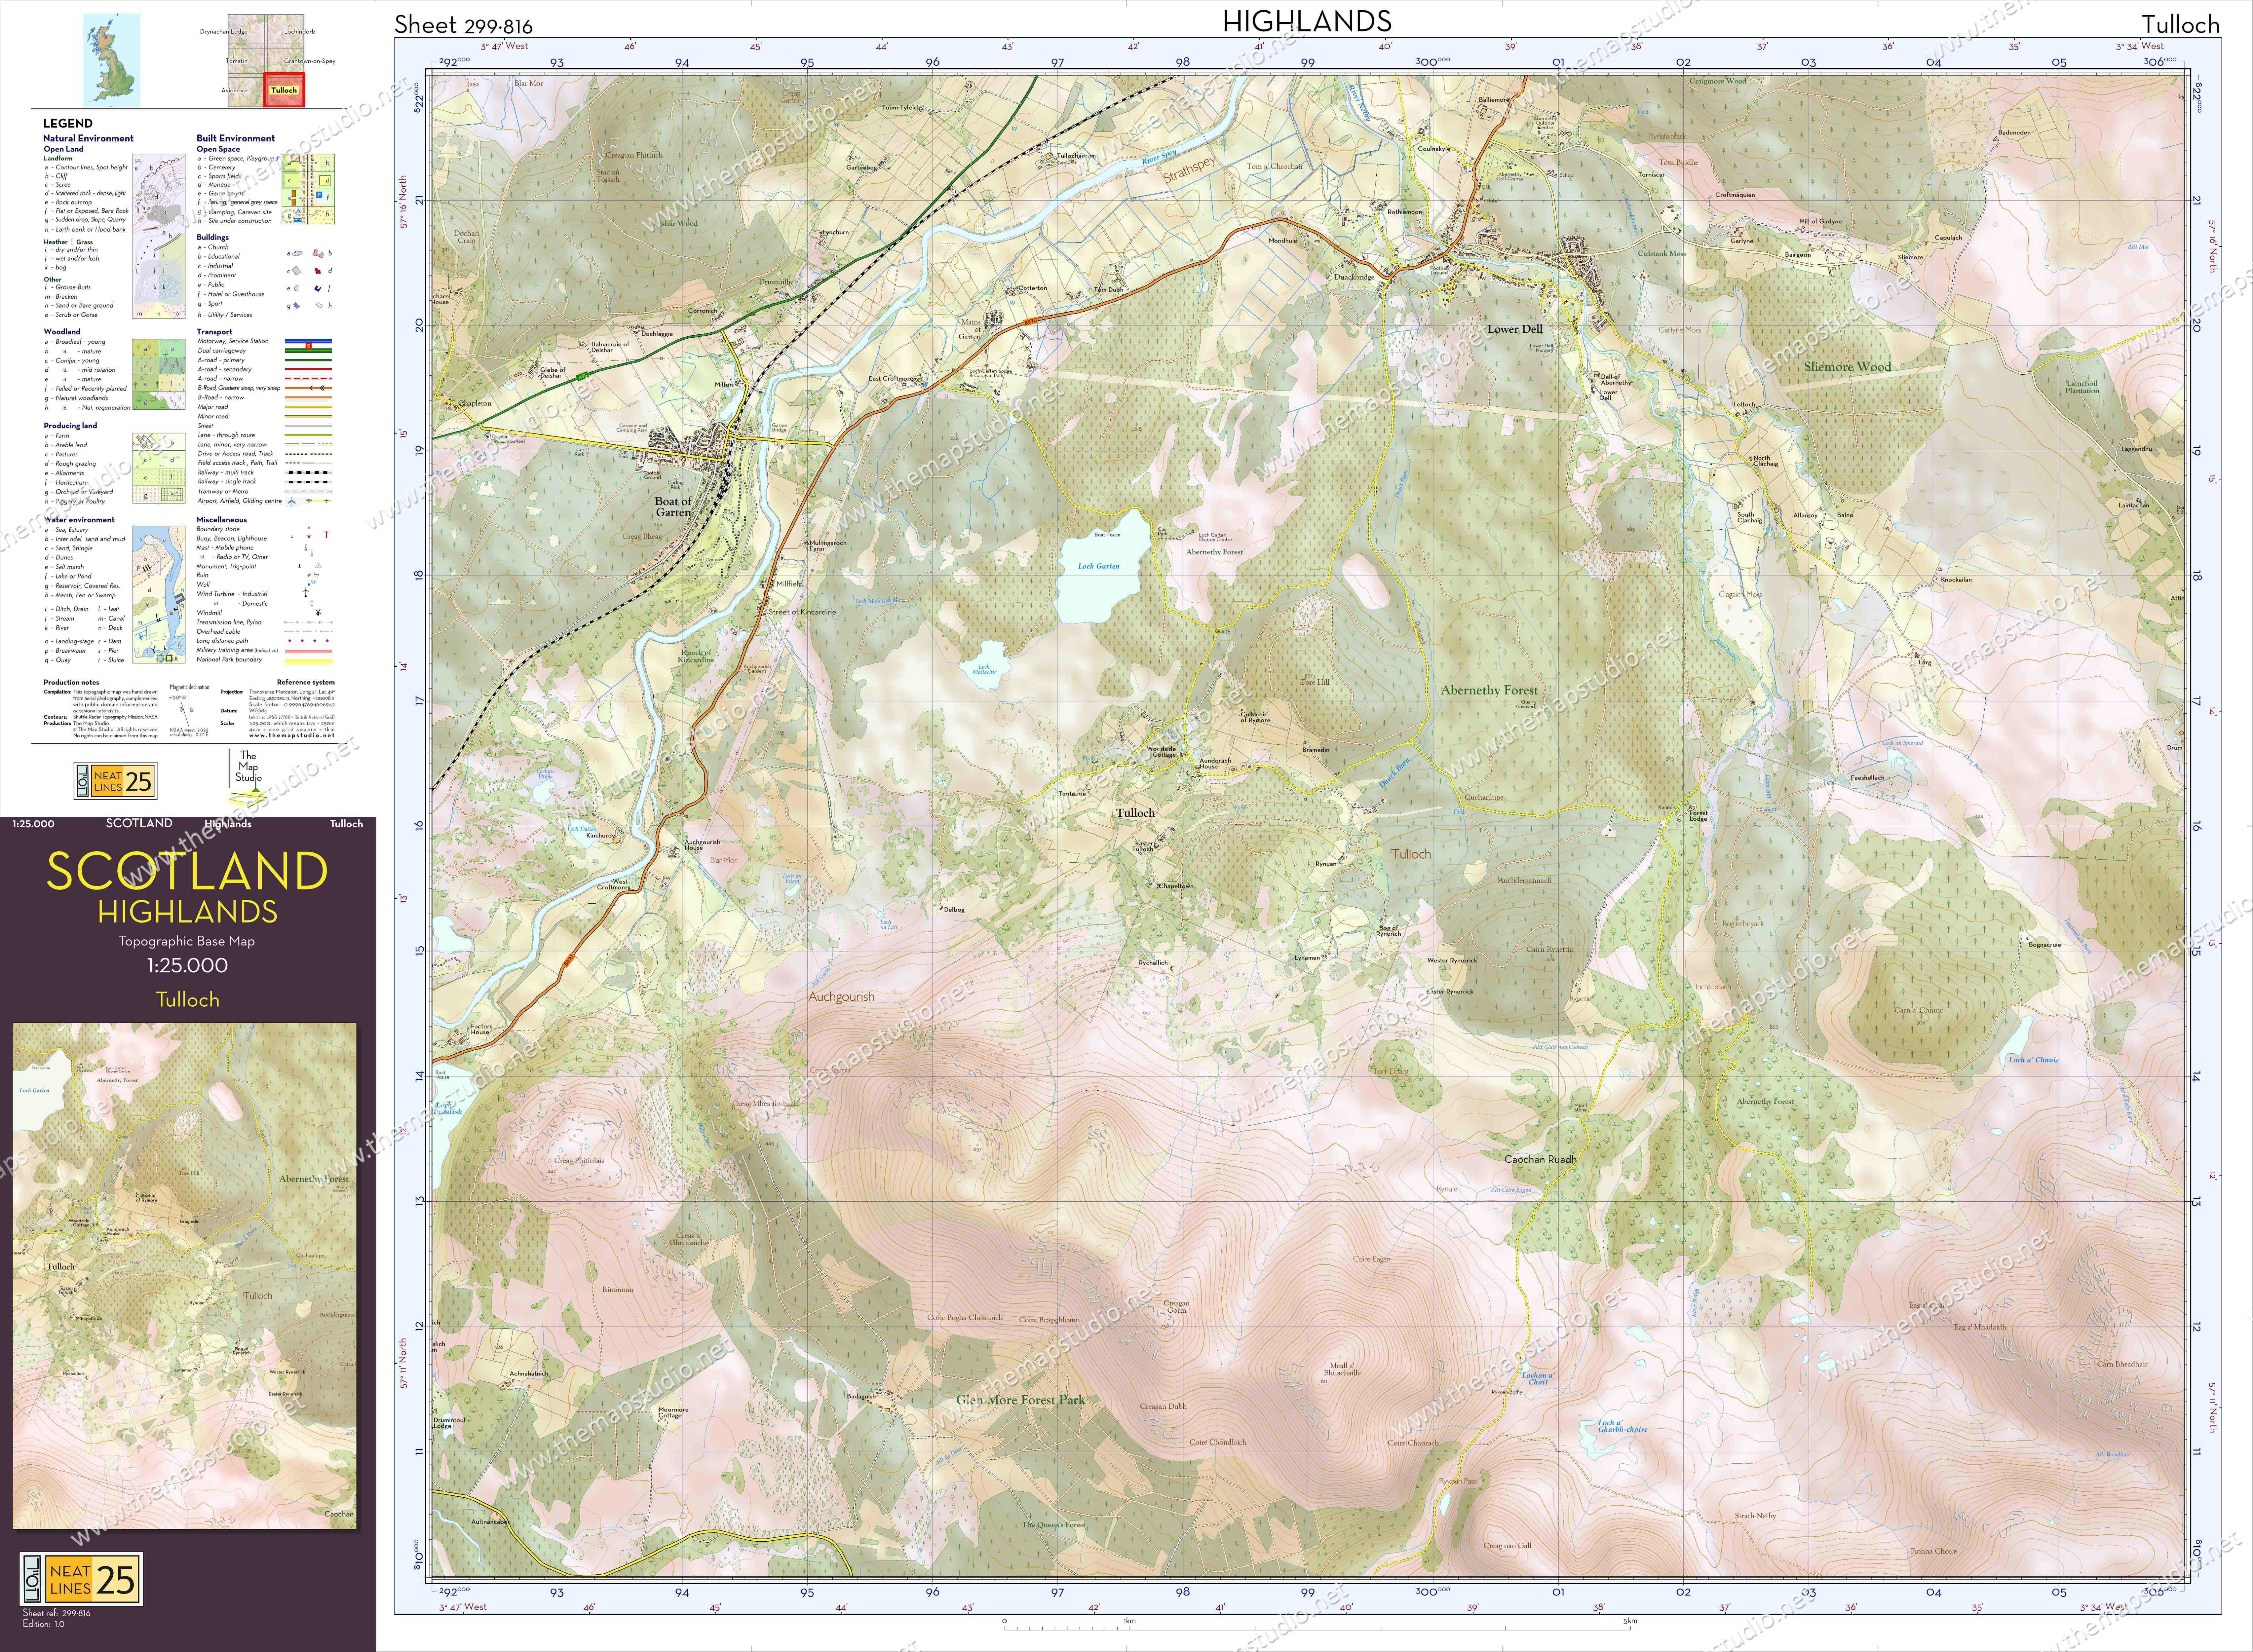Click Aviemore in the sheet index
The height and width of the screenshot is (1652, 2253).
coord(235,91)
